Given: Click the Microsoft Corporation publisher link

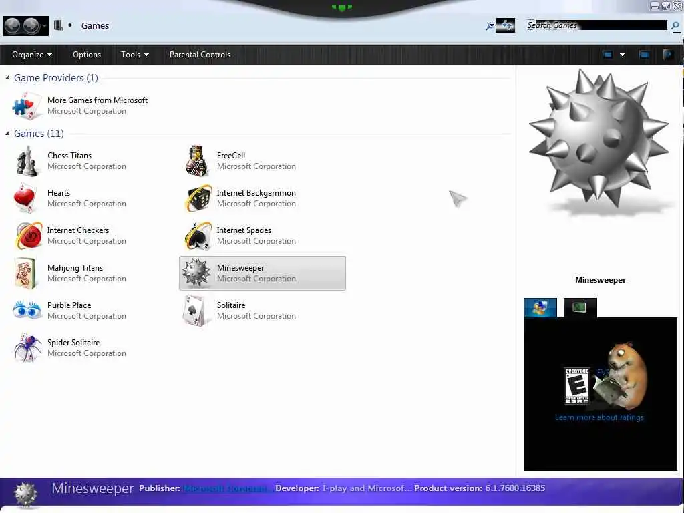Looking at the screenshot, I should (226, 488).
